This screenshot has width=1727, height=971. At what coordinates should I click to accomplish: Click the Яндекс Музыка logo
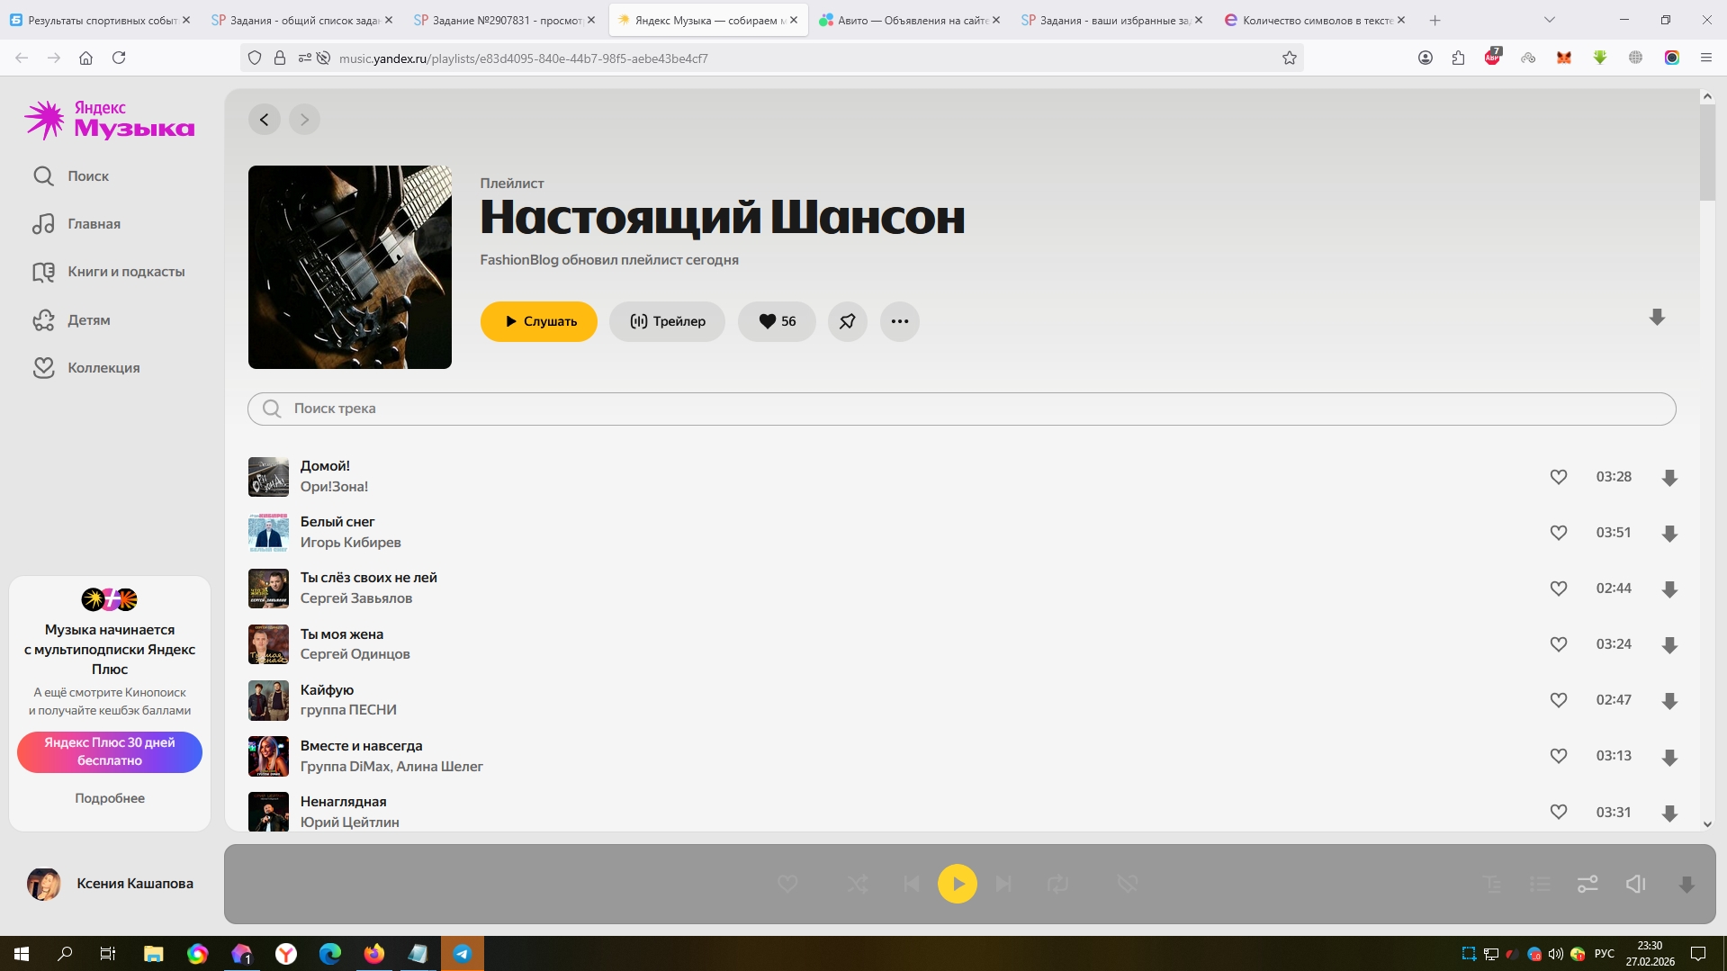(x=110, y=120)
